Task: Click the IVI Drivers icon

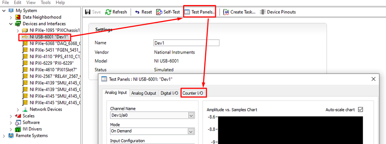Action: [x=18, y=129]
